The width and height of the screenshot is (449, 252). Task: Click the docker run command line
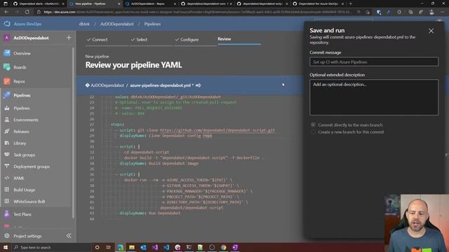point(177,180)
